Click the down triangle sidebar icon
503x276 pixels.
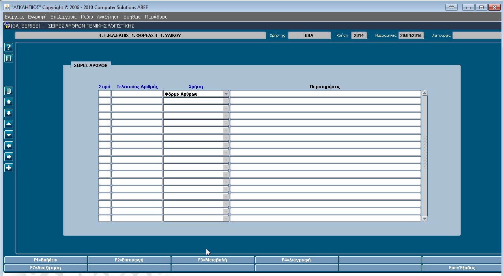click(9, 135)
